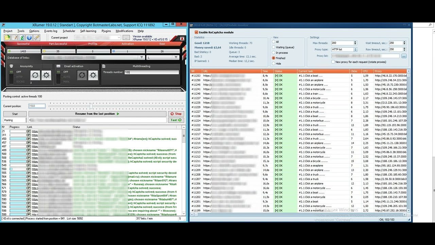Click the XEvil title bar icon
Image resolution: width=435 pixels, height=245 pixels.
coord(191,25)
